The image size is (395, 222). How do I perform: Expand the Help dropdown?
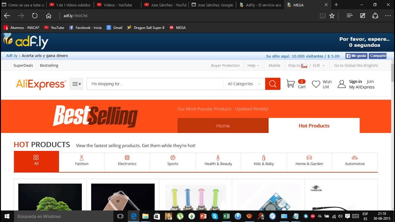pyautogui.click(x=253, y=65)
